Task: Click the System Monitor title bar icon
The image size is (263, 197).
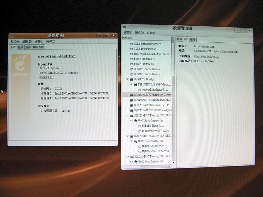Action: (12, 36)
